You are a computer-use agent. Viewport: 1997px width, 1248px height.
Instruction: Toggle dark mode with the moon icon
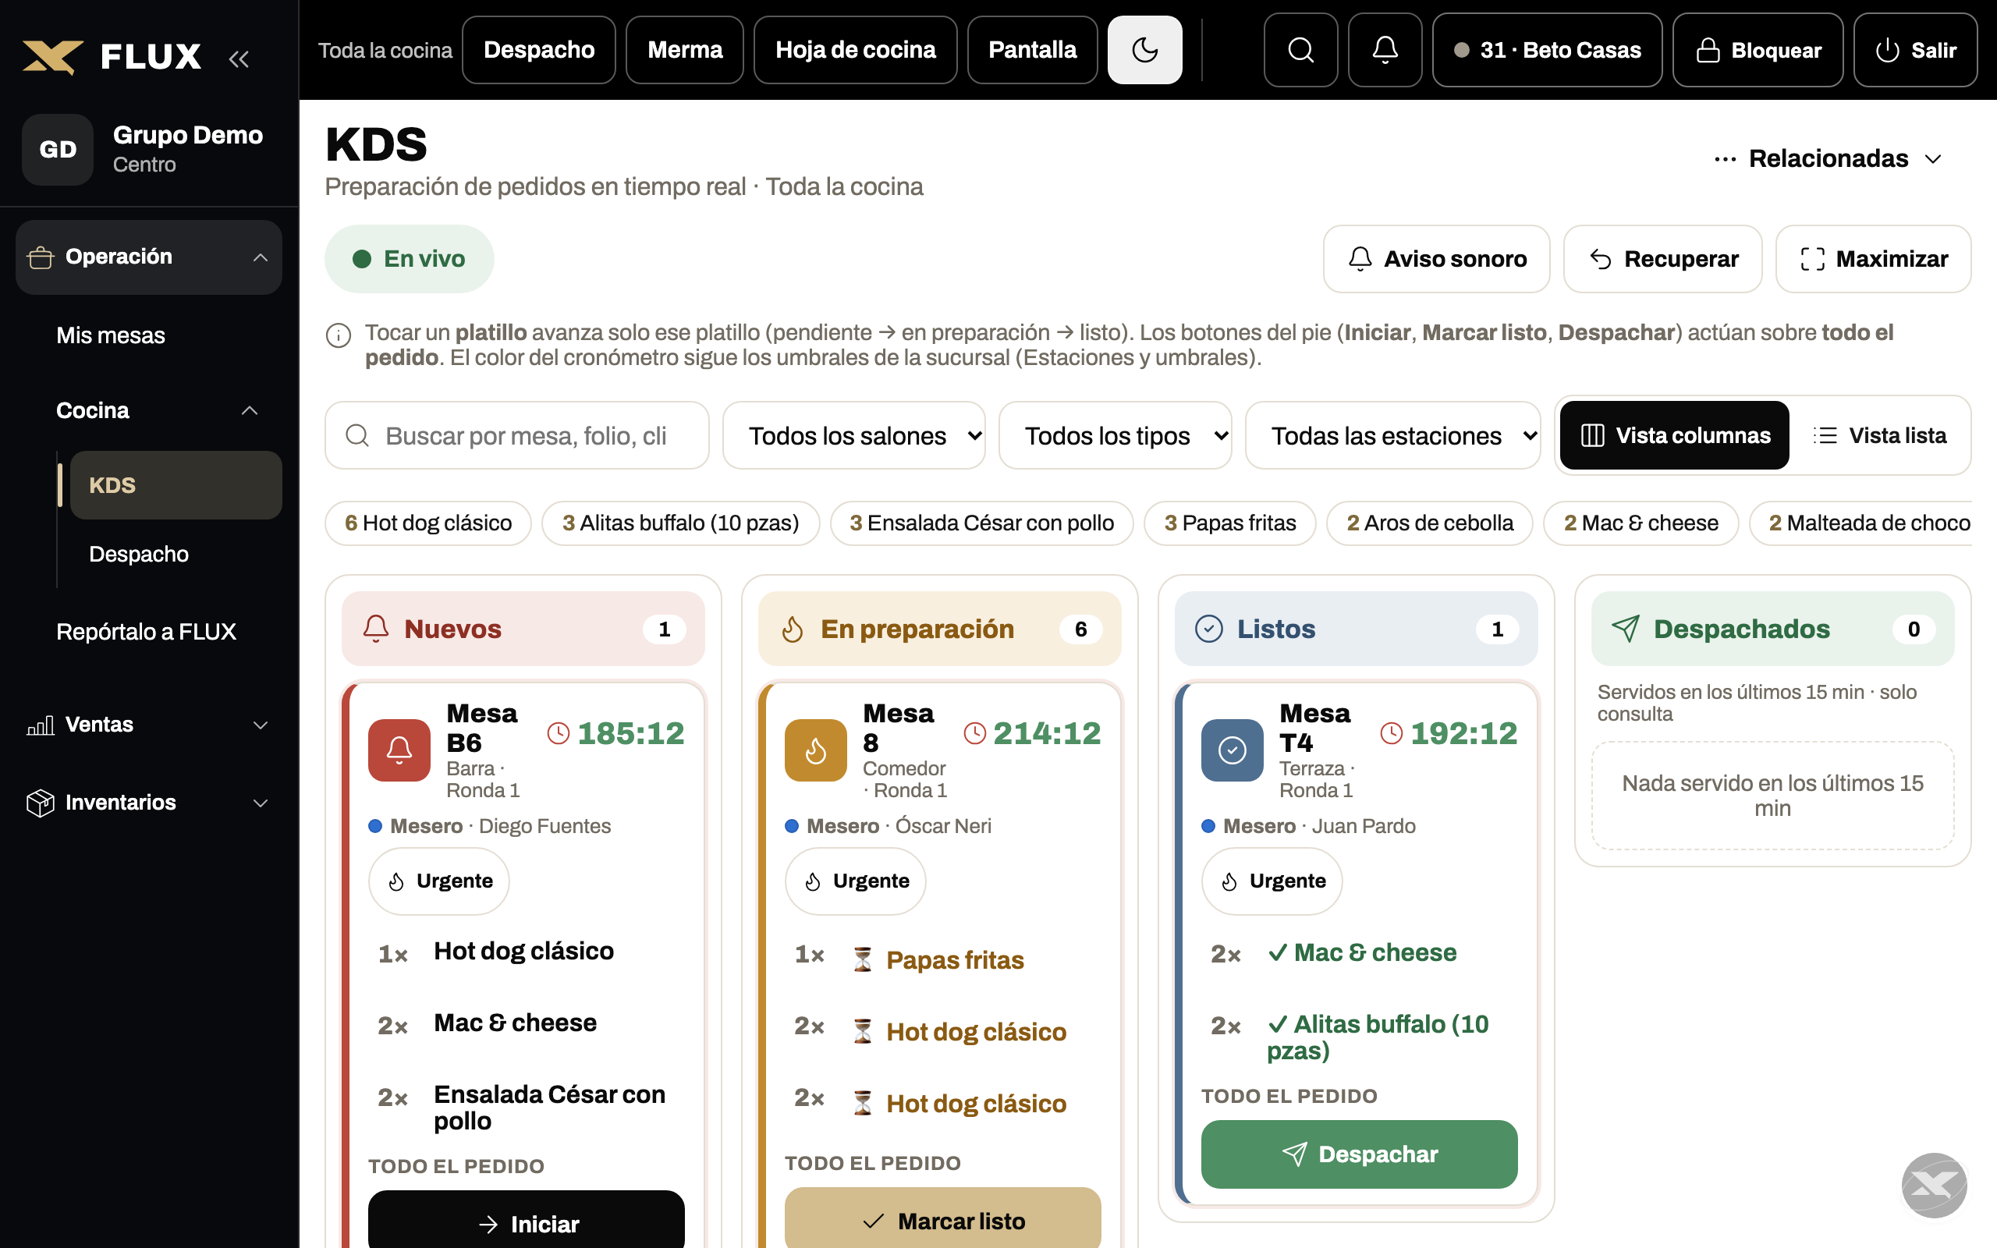(1144, 51)
